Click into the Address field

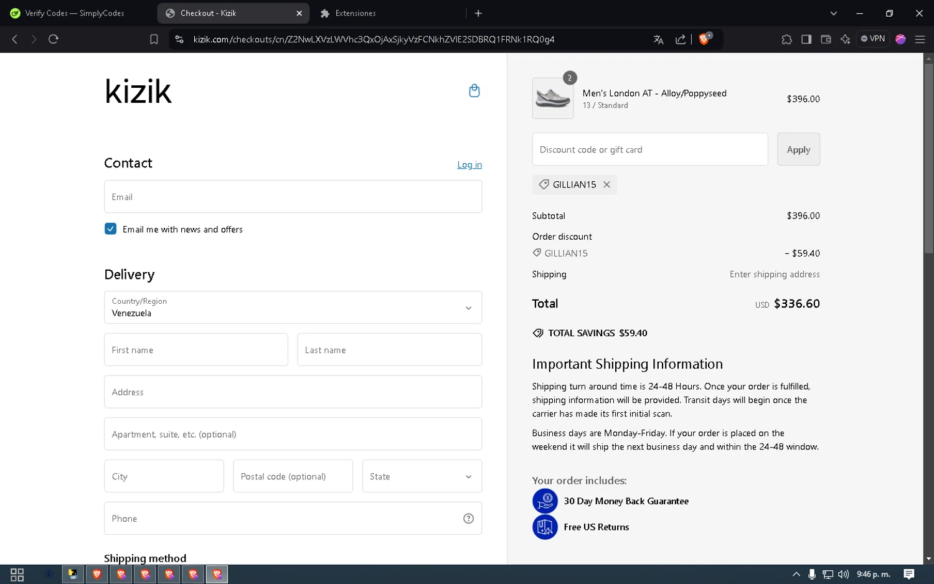coord(293,392)
